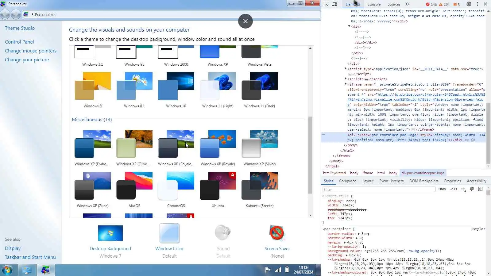Open DevTools settings gear
The height and width of the screenshot is (276, 491).
[469, 4]
